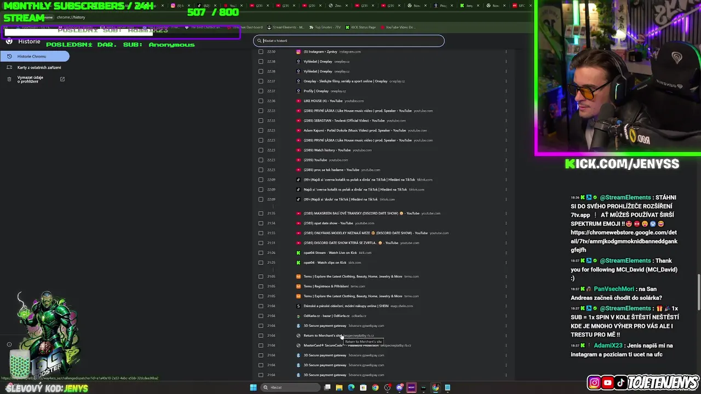Open Microsoft Edge from the taskbar
This screenshot has width=701, height=394.
click(x=351, y=387)
